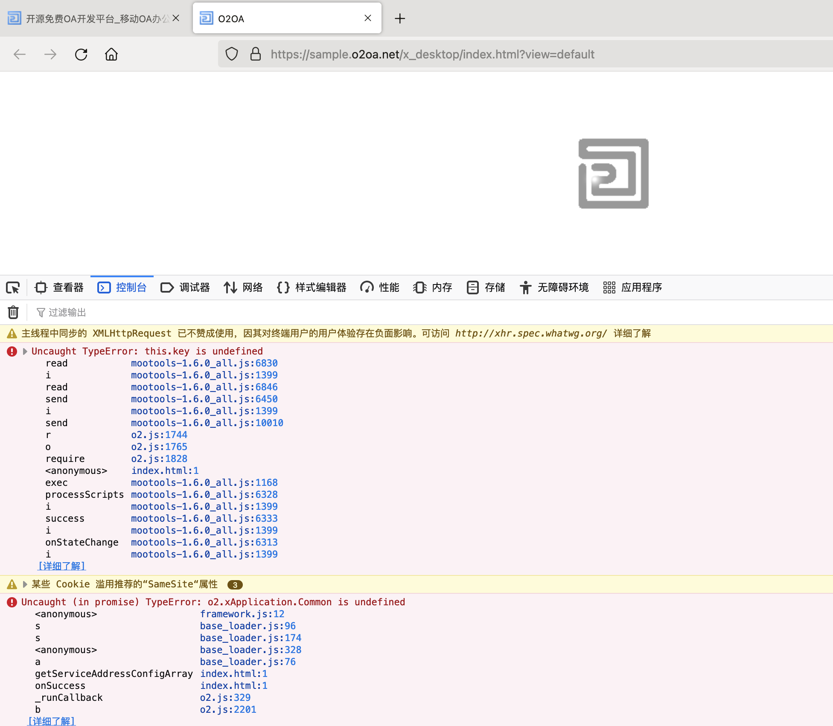This screenshot has height=726, width=833.
Task: Click the back navigation arrow
Action: tap(20, 55)
